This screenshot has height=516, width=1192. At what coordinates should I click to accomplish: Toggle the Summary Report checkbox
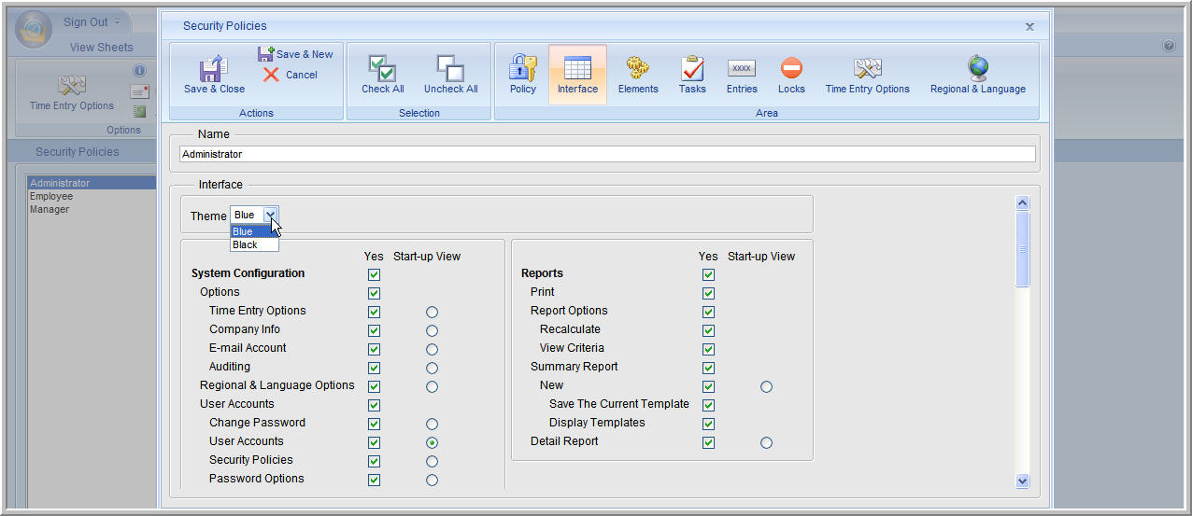tap(708, 368)
